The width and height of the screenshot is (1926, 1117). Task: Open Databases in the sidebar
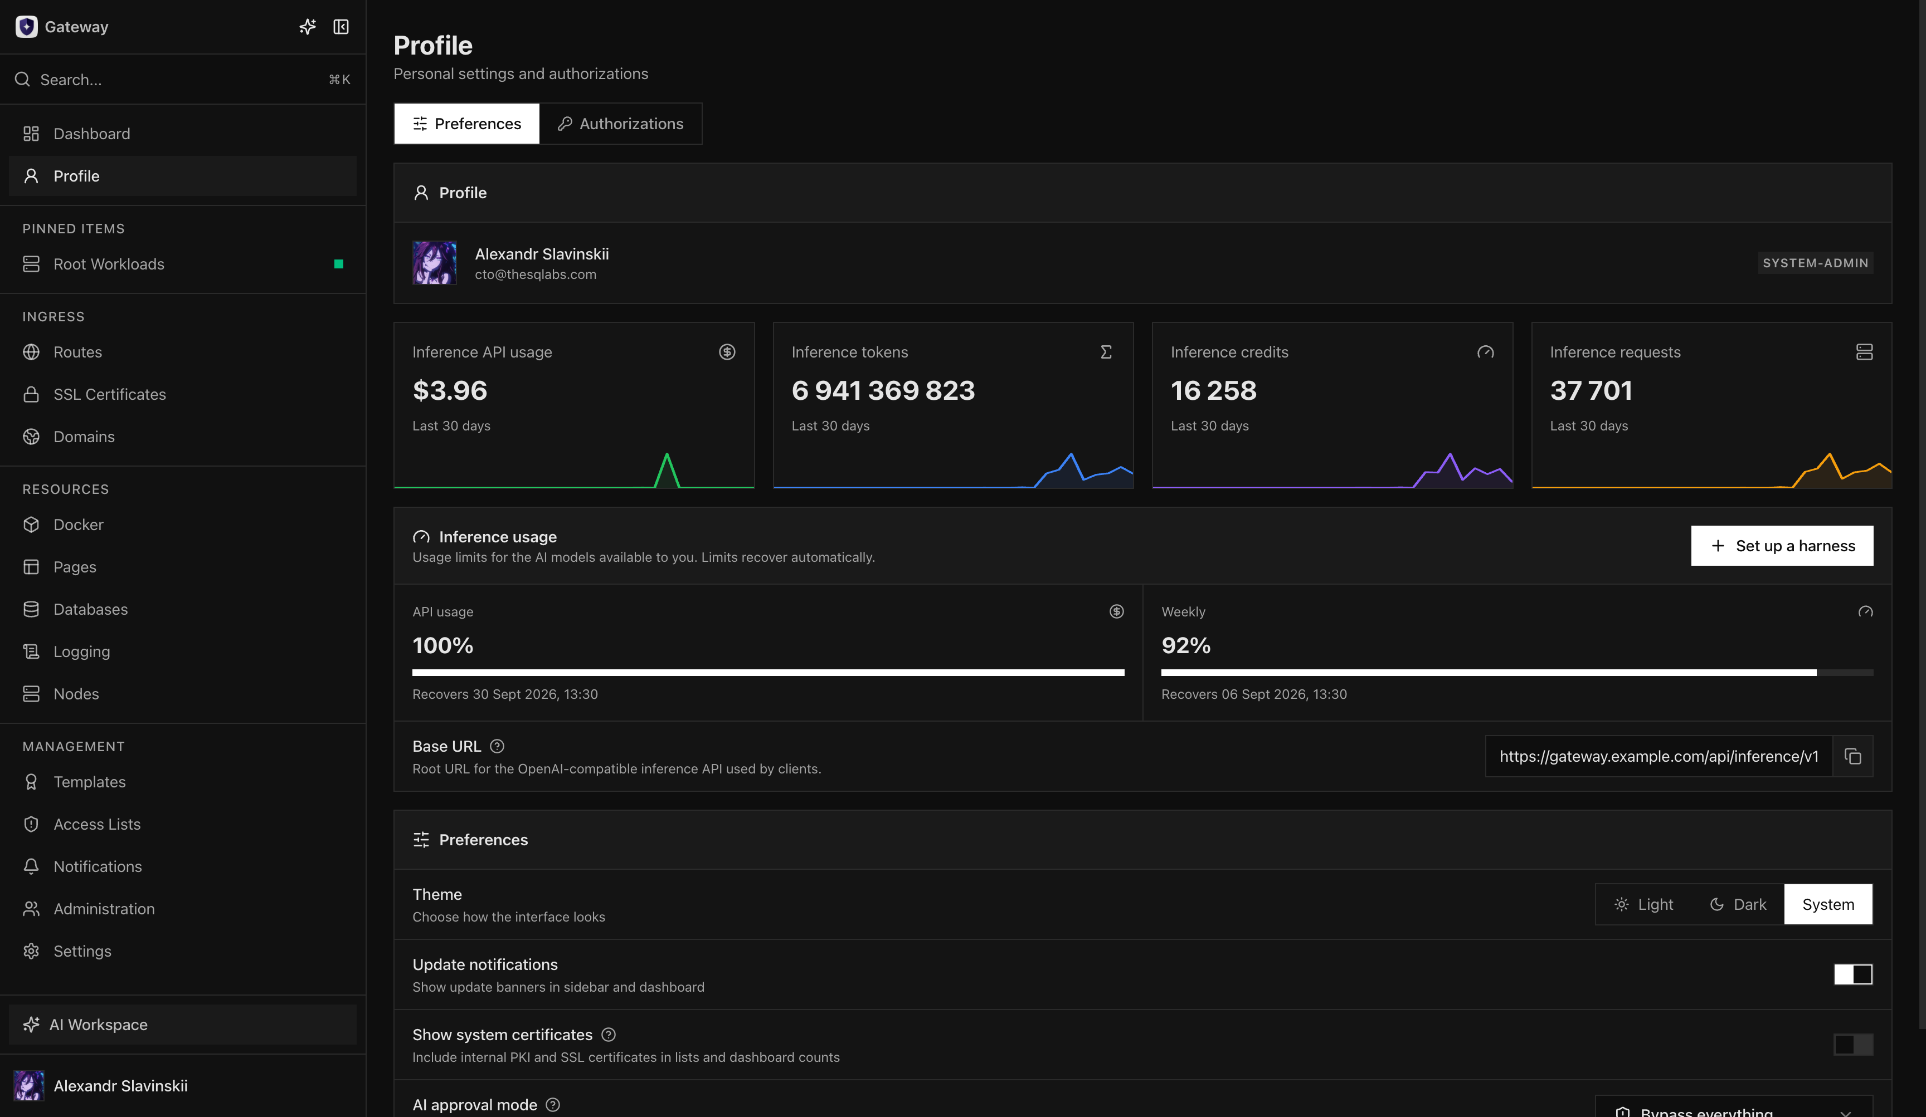183,609
